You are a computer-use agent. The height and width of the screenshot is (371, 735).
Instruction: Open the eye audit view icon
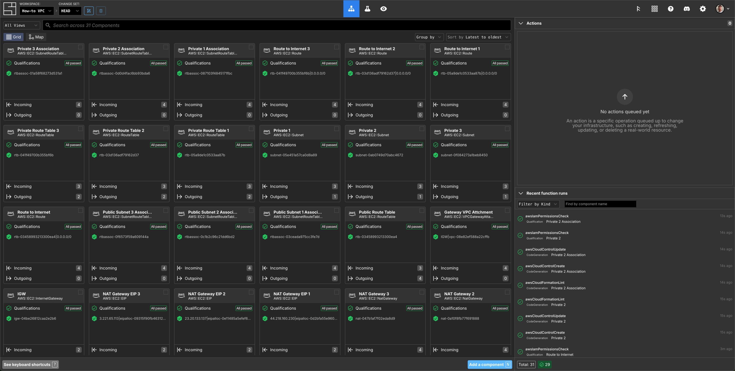(x=384, y=9)
